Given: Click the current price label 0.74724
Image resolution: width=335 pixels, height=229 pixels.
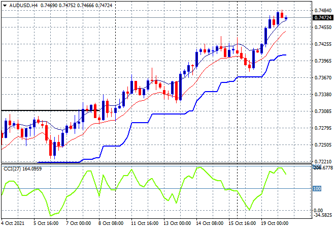Looking at the screenshot, I should [x=323, y=18].
